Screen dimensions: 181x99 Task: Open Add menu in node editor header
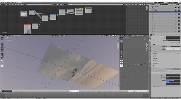(x=17, y=4)
